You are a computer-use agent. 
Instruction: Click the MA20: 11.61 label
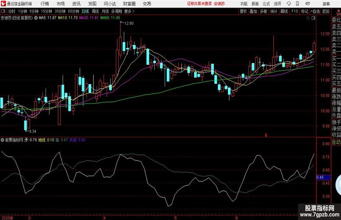tap(89, 18)
